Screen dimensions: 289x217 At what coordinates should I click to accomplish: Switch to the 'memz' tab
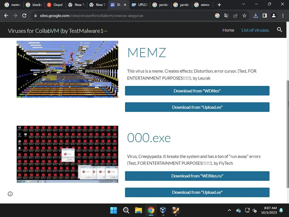(x=12, y=5)
